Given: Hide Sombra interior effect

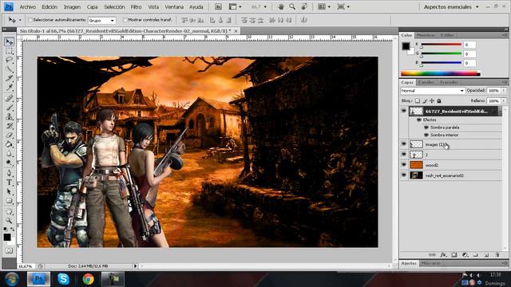Looking at the screenshot, I should pyautogui.click(x=426, y=135).
